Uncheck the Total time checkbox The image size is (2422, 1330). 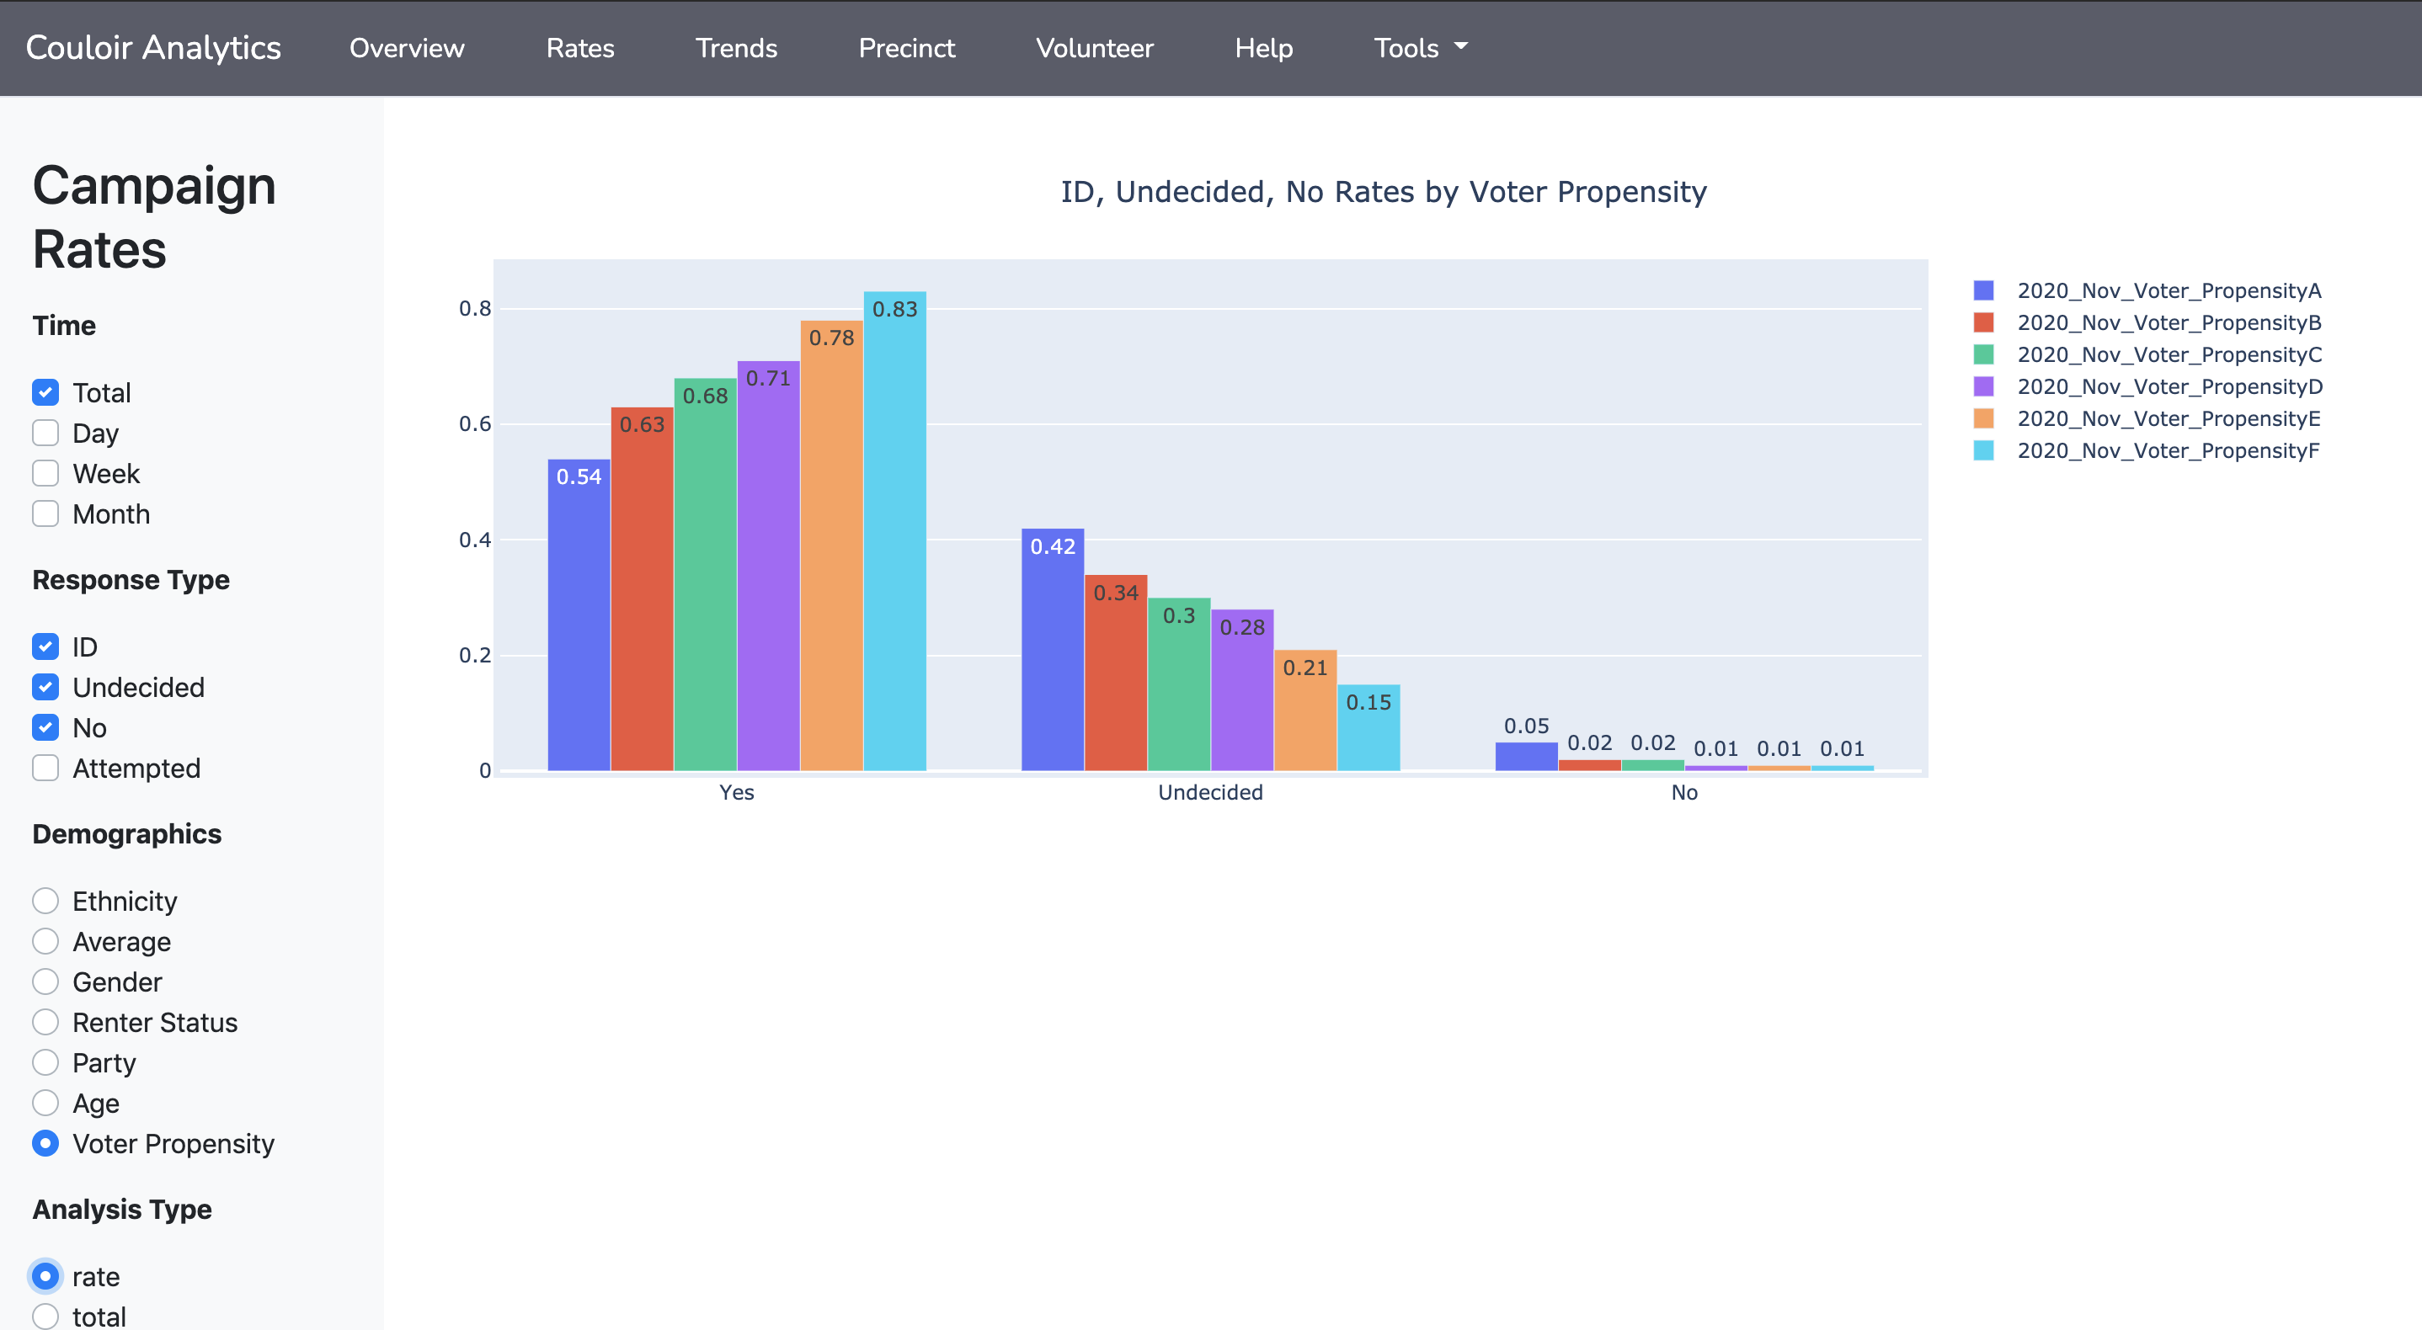pyautogui.click(x=45, y=393)
